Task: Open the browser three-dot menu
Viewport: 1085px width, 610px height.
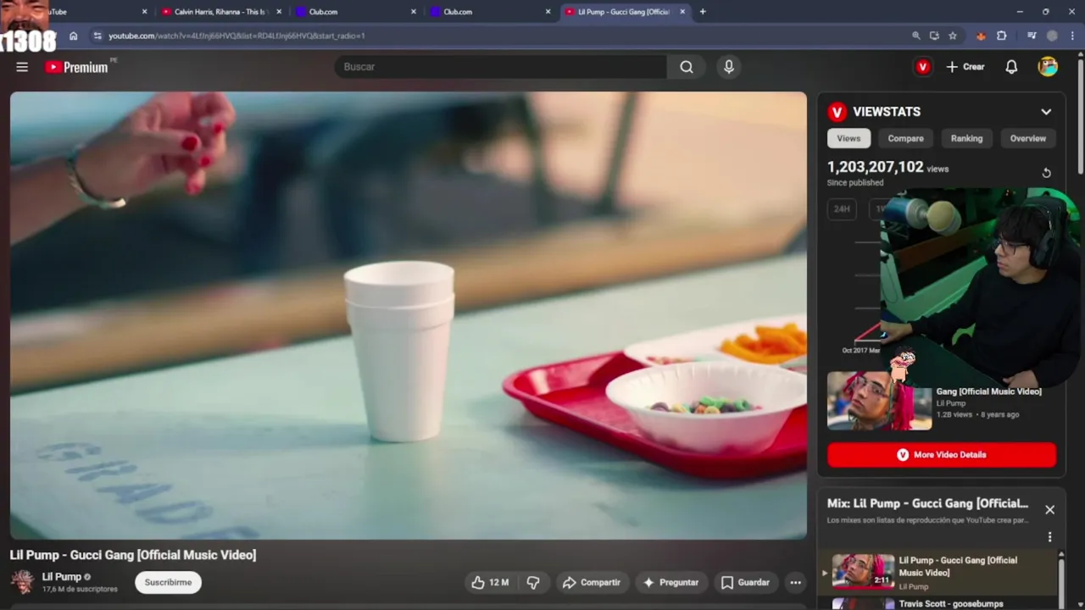Action: click(1072, 36)
